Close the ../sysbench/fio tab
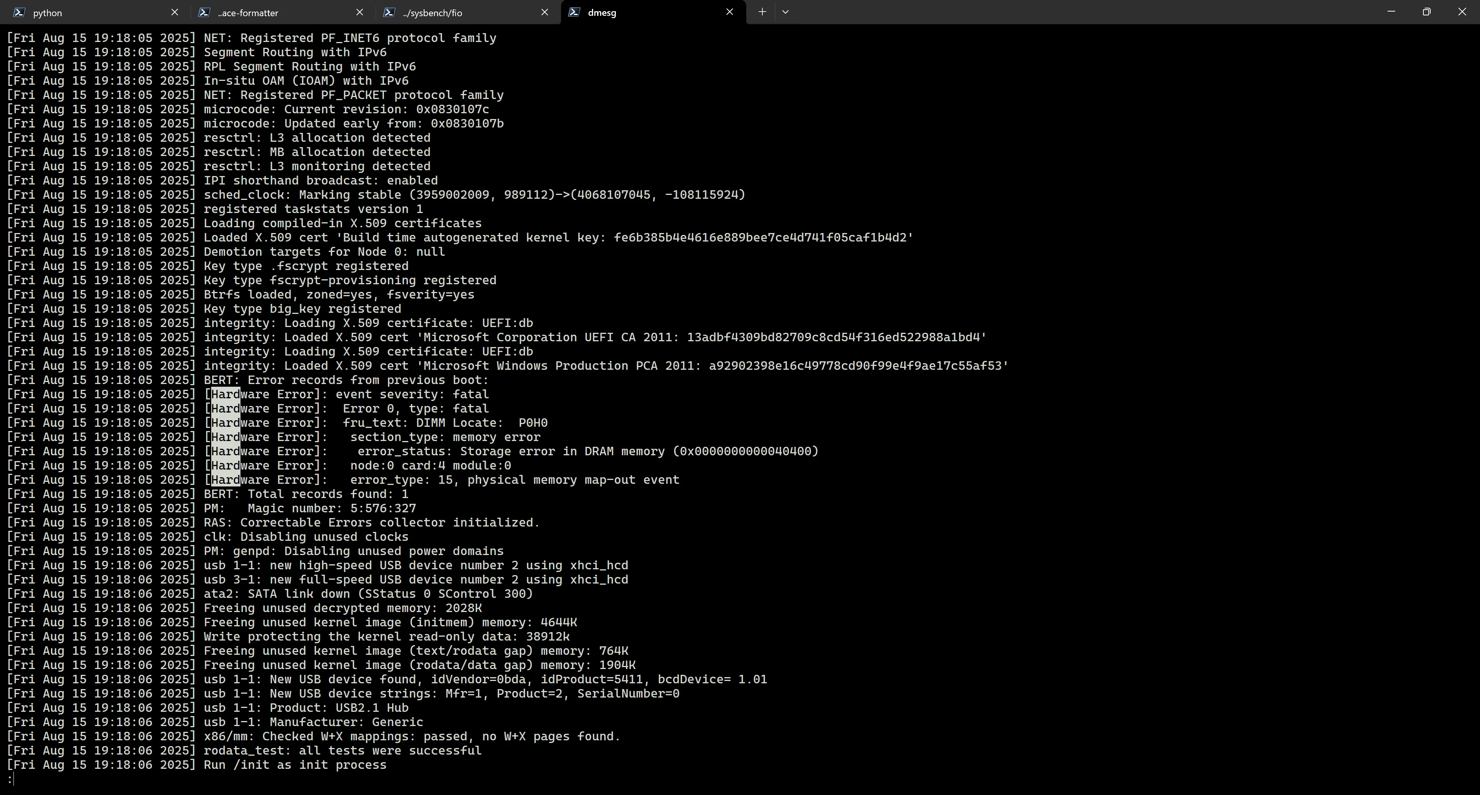The height and width of the screenshot is (795, 1480). [x=545, y=12]
